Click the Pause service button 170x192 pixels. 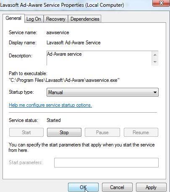click(x=102, y=133)
